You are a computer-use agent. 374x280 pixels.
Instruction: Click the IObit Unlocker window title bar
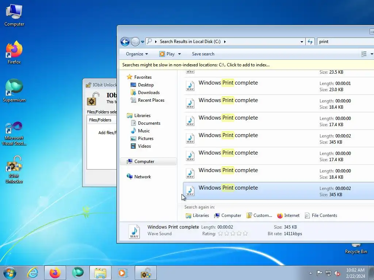point(100,85)
